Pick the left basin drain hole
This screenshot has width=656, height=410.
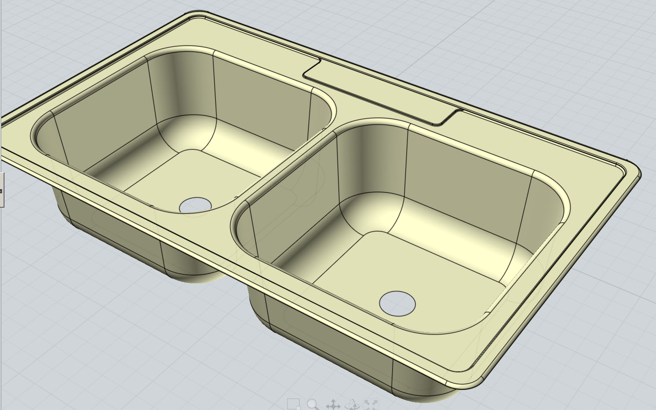(195, 205)
